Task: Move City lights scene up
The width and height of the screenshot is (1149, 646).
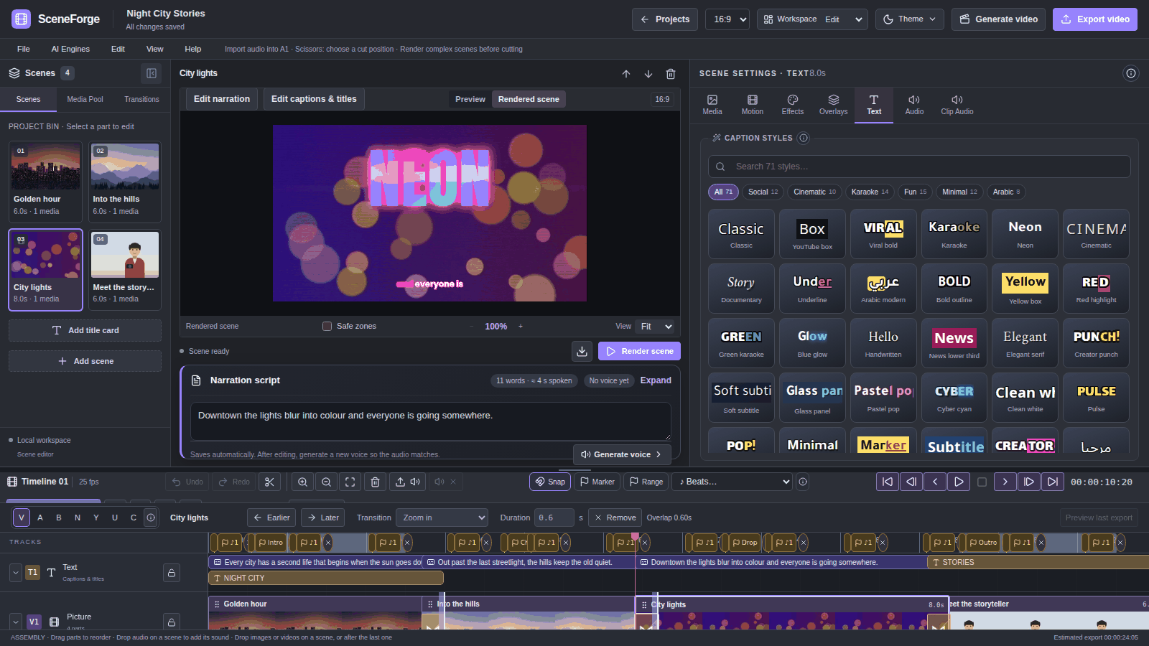Action: coord(626,74)
